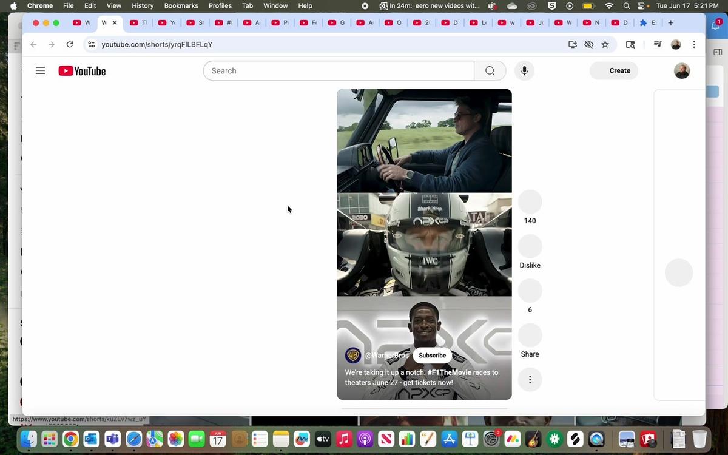The image size is (728, 455).
Task: Click into the YouTube Search field
Action: [x=339, y=71]
